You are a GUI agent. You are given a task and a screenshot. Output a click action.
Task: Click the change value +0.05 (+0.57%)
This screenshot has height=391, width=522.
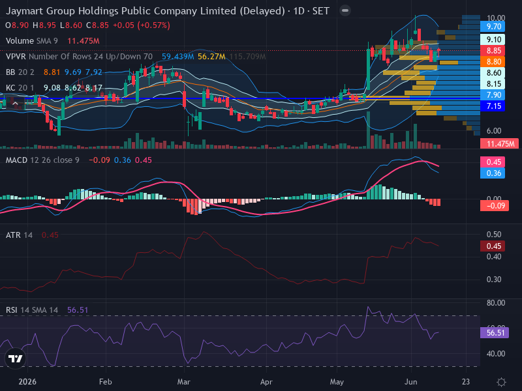pyautogui.click(x=142, y=25)
